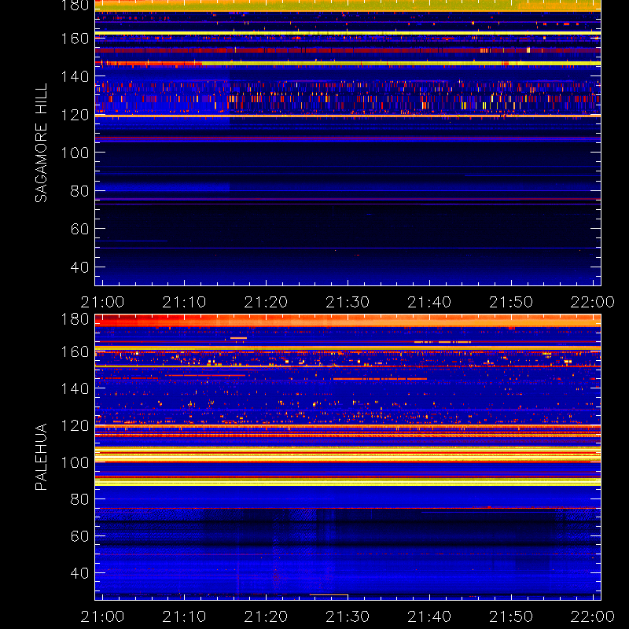The height and width of the screenshot is (629, 629).
Task: Click 21:00 time label under Palehua plot
Action: coord(102,616)
